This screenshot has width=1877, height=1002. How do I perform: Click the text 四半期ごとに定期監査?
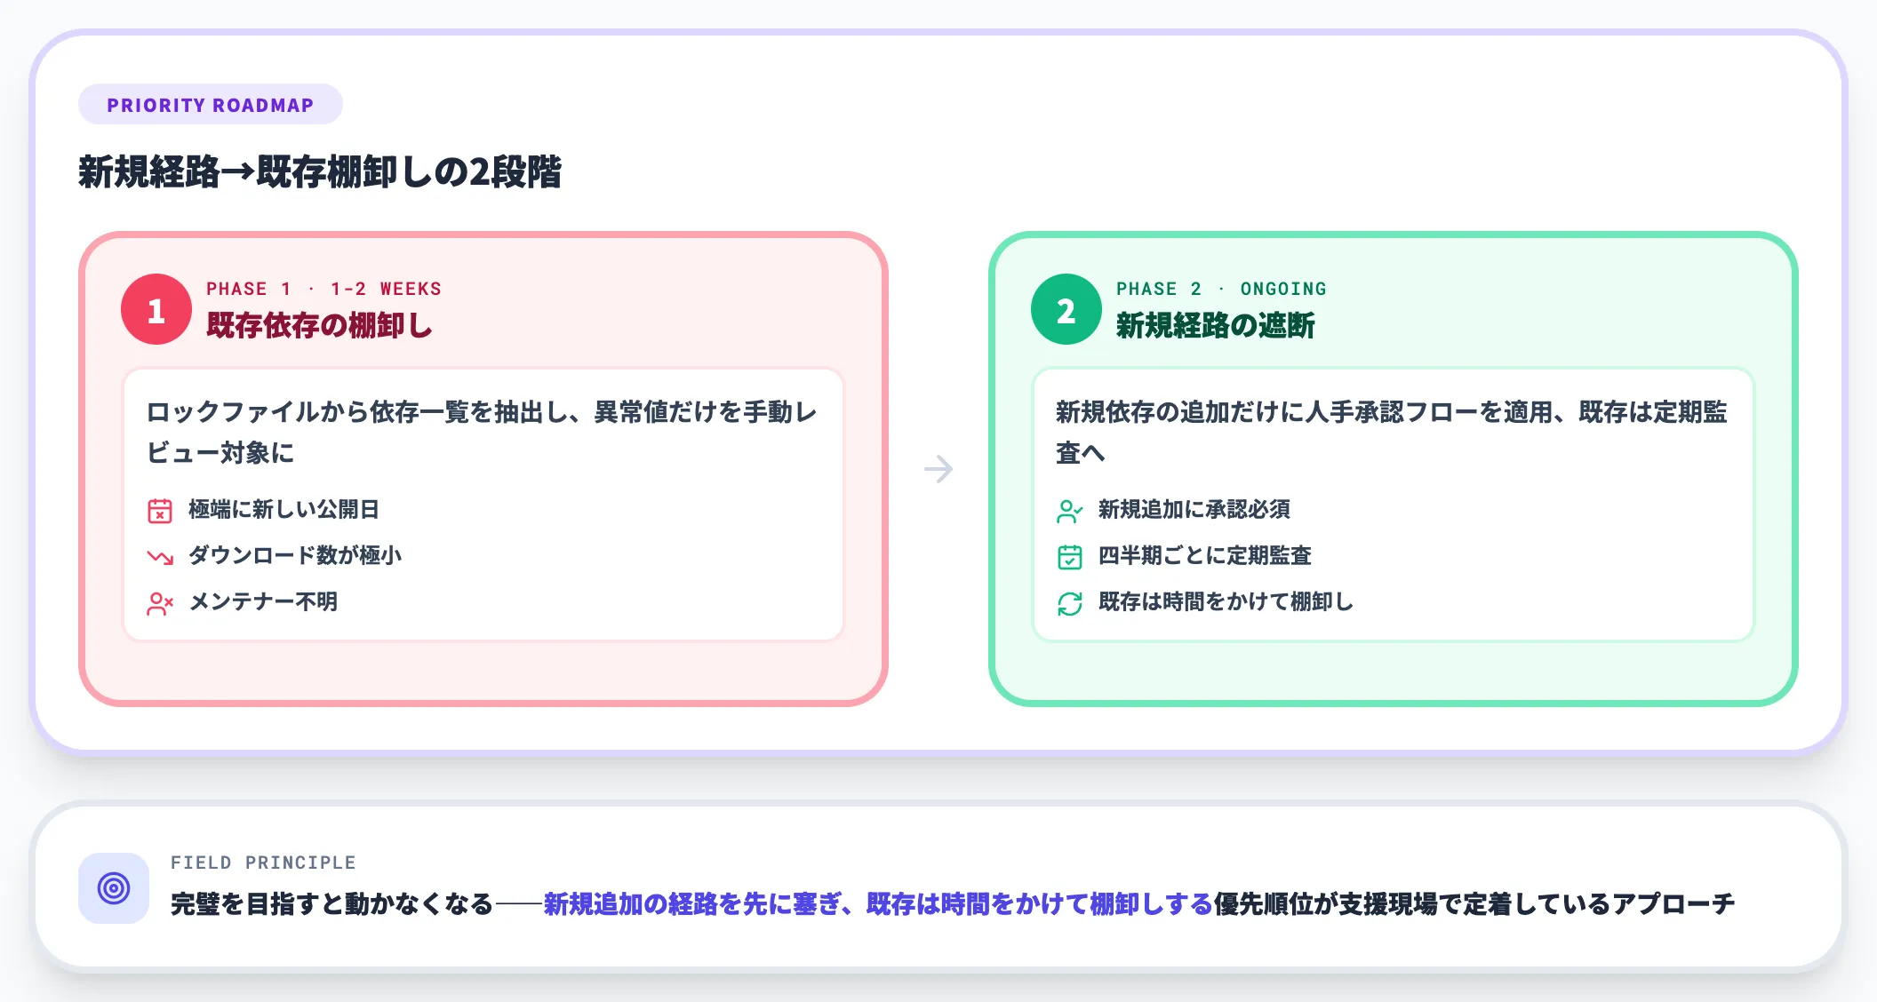coord(1205,555)
